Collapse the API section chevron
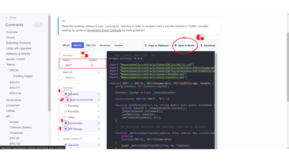Image resolution: width=289 pixels, height=162 pixels. (4, 116)
